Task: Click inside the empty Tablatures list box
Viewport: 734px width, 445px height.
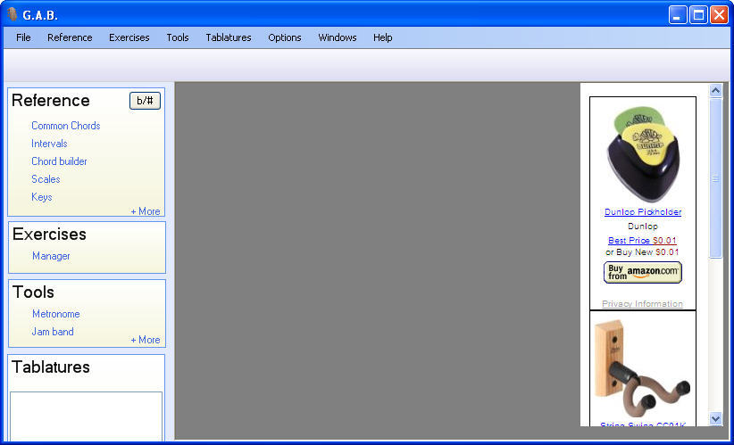Action: pos(87,416)
